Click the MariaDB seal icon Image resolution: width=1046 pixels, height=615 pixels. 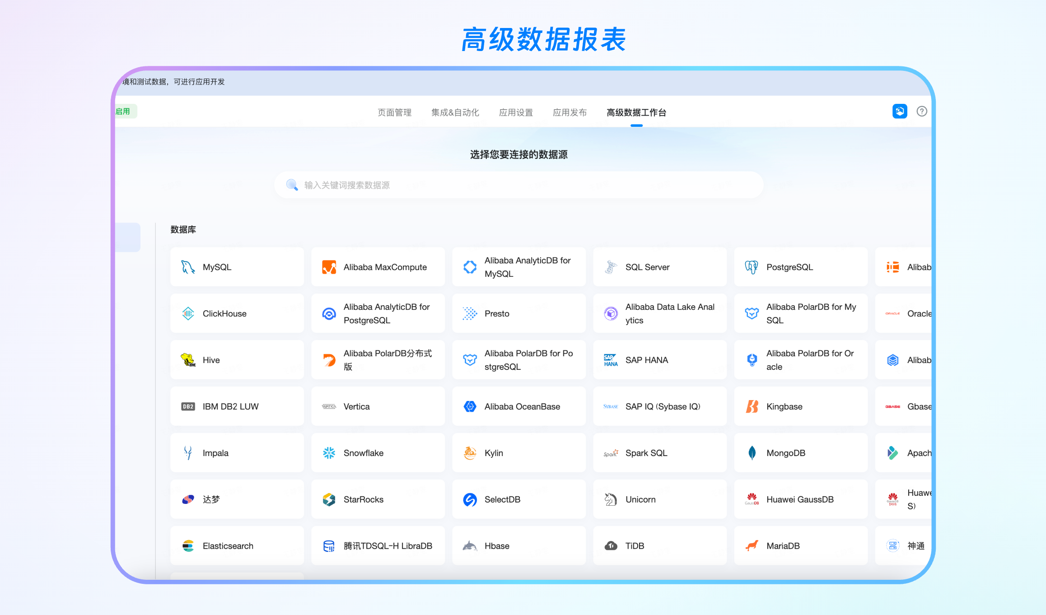(752, 546)
